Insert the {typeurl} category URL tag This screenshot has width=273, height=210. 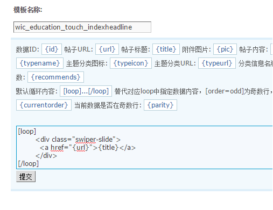(x=217, y=63)
